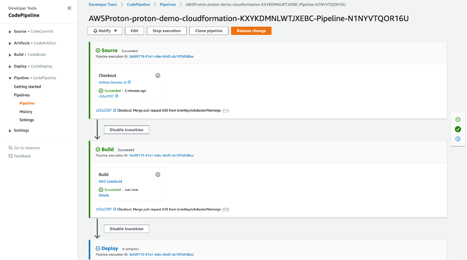Click external icon beside c52a2397 in Checkout card
The image size is (467, 260).
click(x=117, y=96)
